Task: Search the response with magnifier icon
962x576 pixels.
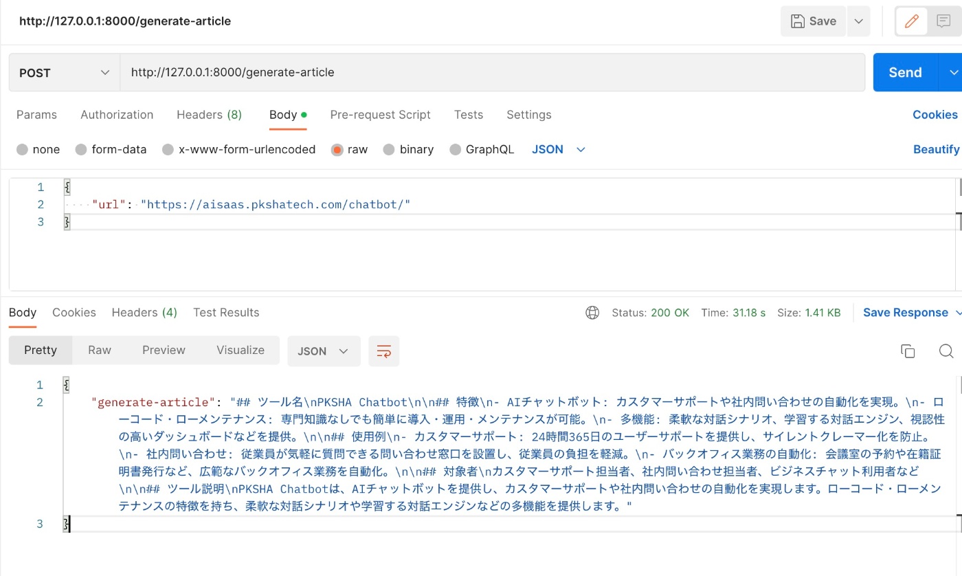Action: click(946, 351)
